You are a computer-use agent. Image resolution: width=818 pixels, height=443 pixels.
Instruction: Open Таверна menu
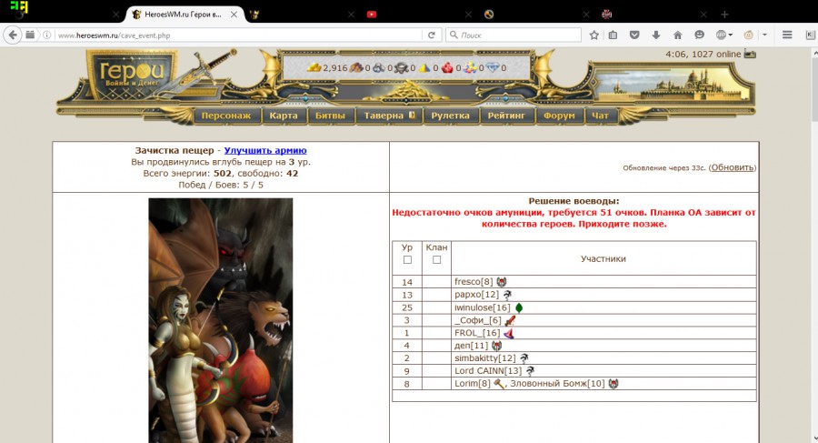click(389, 116)
